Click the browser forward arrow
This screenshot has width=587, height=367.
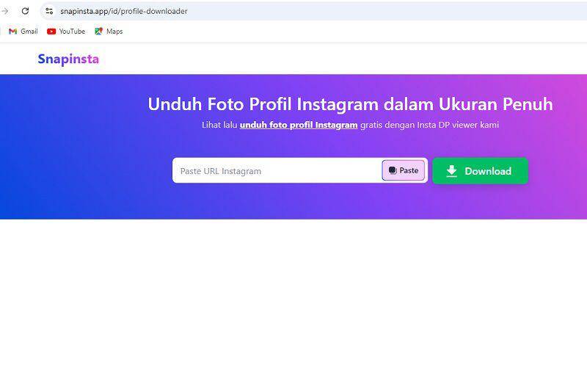click(5, 11)
